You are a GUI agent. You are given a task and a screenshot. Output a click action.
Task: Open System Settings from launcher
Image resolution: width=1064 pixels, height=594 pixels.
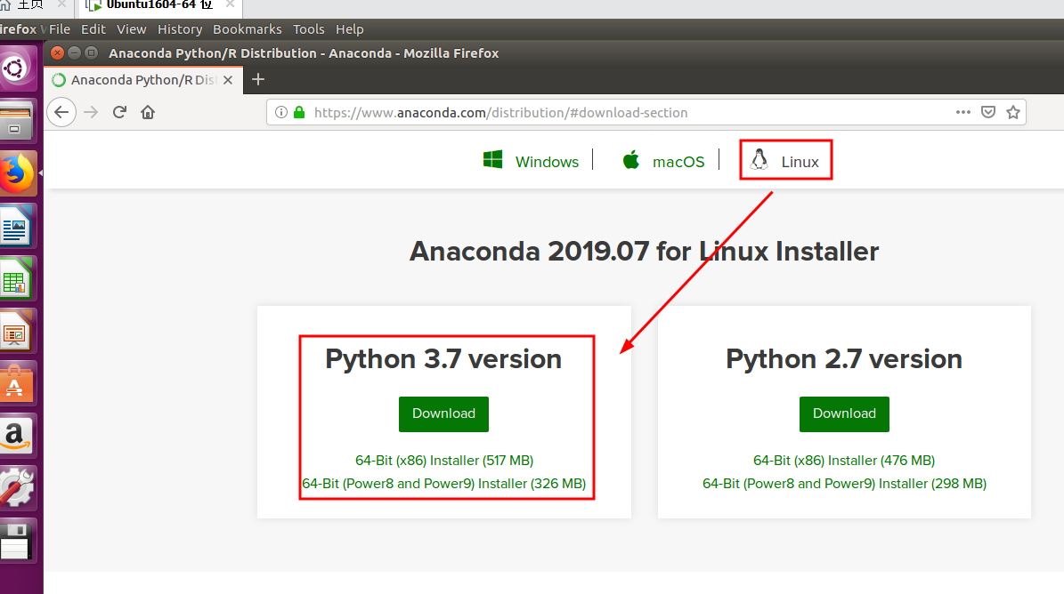tap(16, 487)
